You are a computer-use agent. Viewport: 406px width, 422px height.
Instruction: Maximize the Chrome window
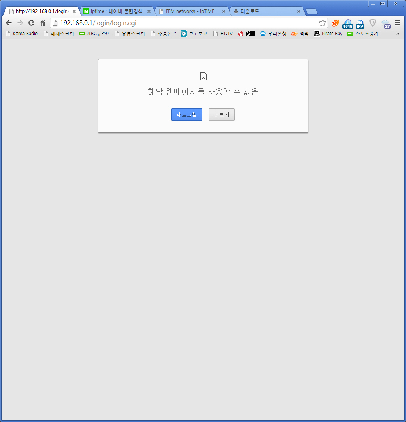[383, 4]
